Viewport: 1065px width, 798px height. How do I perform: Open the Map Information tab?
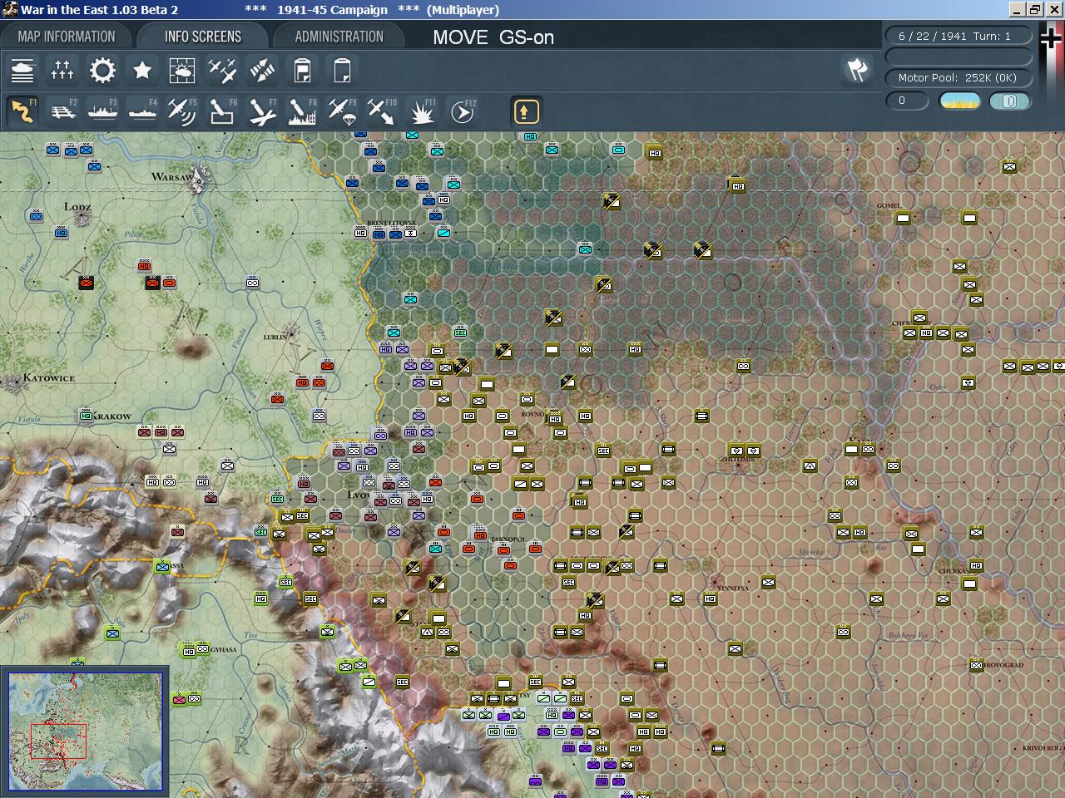pos(67,37)
